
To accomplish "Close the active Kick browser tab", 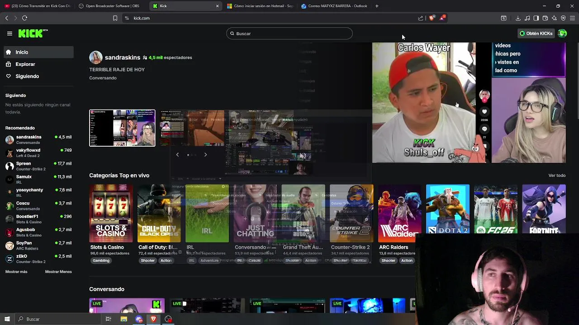I will [218, 6].
